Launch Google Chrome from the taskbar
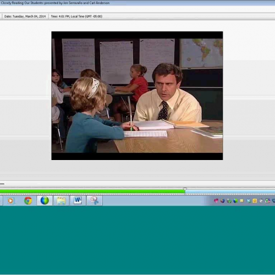The image size is (275, 275). (28, 201)
